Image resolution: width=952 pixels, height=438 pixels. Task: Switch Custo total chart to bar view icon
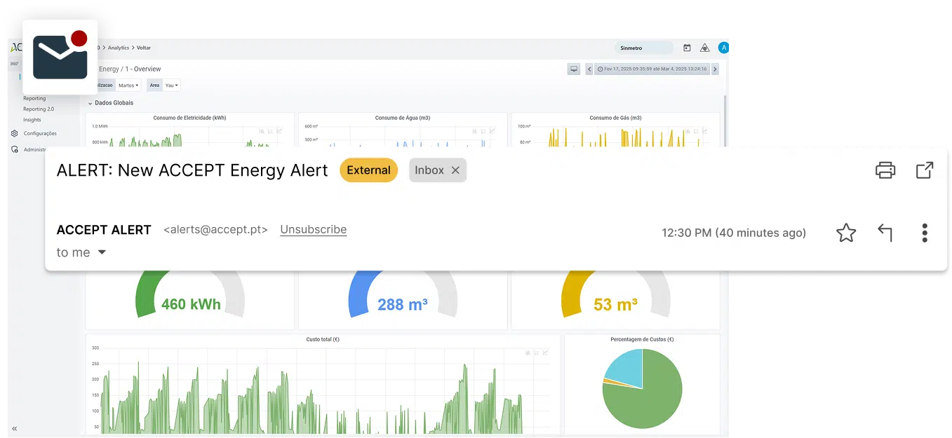(527, 353)
